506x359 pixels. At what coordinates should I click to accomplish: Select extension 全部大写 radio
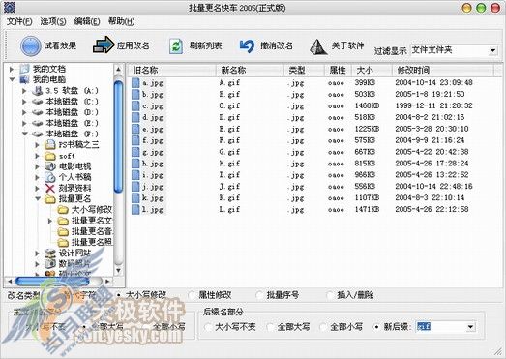(x=270, y=327)
